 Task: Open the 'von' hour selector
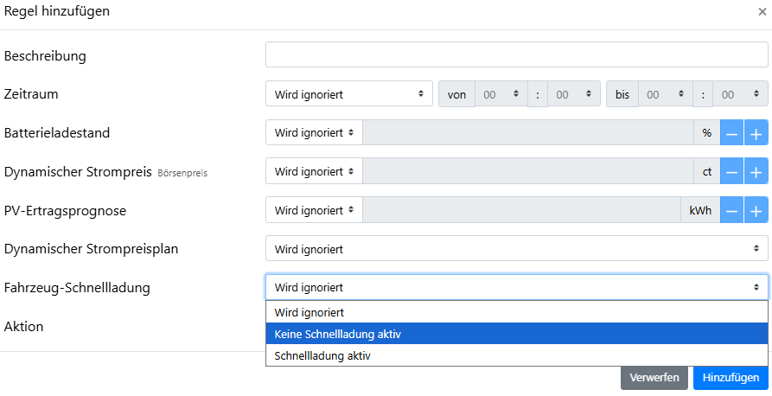pyautogui.click(x=500, y=94)
